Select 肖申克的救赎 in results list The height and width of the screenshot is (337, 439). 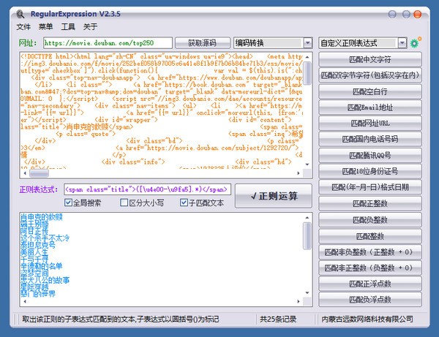(42, 218)
